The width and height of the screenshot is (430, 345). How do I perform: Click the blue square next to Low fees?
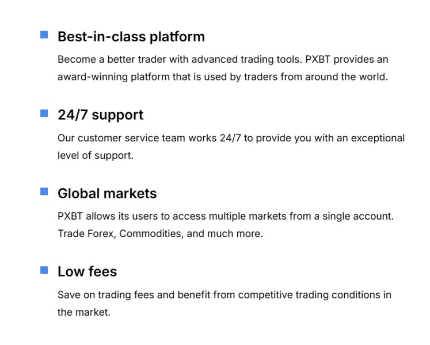(44, 270)
